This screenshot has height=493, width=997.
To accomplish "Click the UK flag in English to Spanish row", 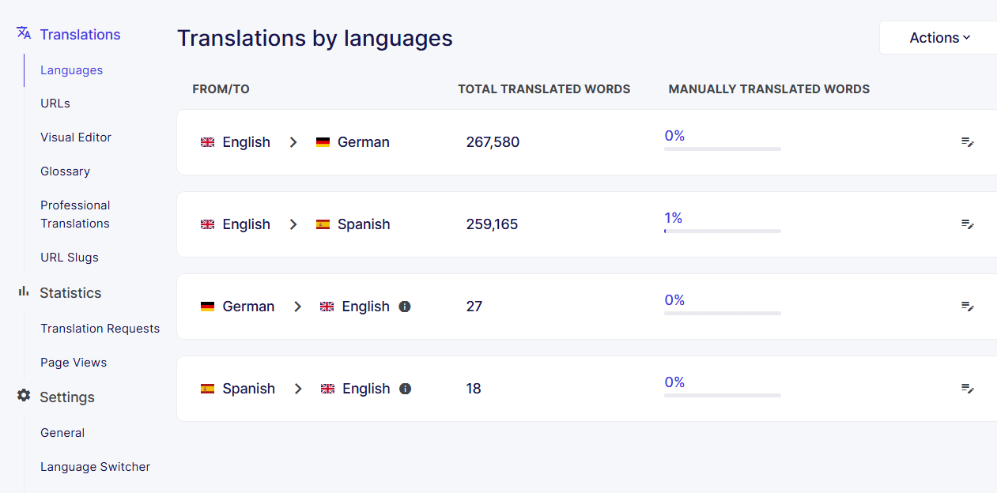I will click(207, 224).
